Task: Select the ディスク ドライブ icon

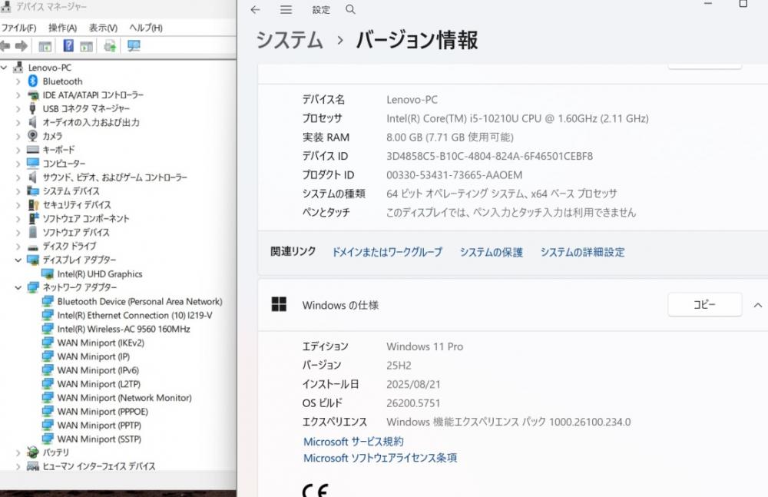Action: pyautogui.click(x=33, y=247)
